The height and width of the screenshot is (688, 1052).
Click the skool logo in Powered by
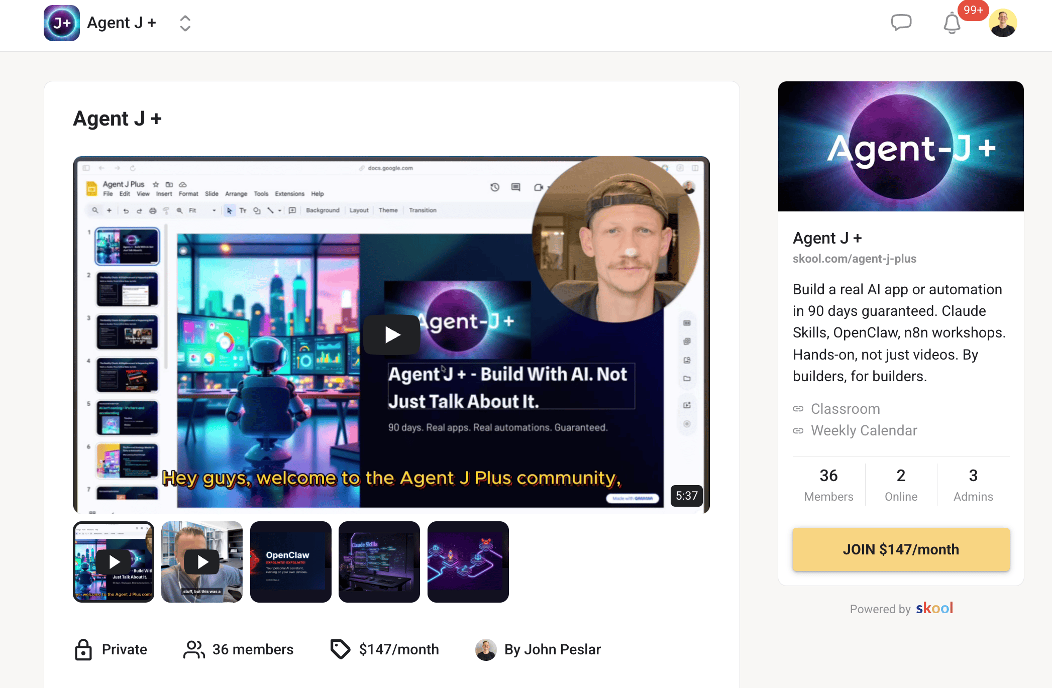(934, 608)
